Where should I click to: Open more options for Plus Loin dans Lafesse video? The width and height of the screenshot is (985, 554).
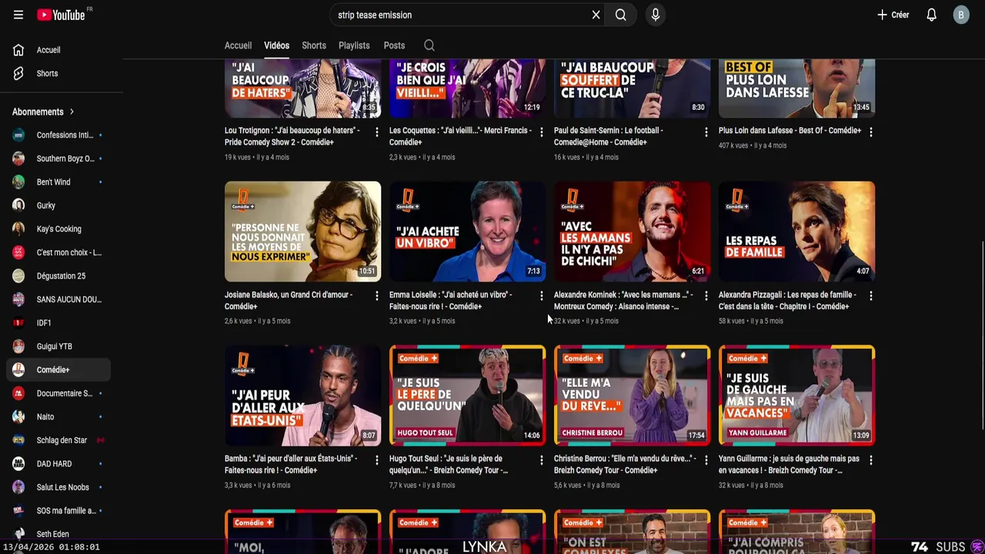[870, 132]
